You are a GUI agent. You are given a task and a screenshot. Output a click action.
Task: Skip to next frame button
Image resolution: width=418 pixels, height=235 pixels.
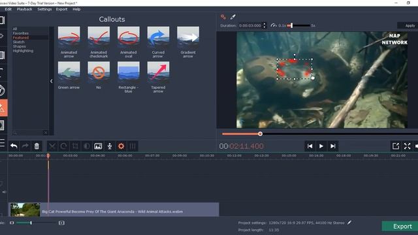click(x=332, y=146)
